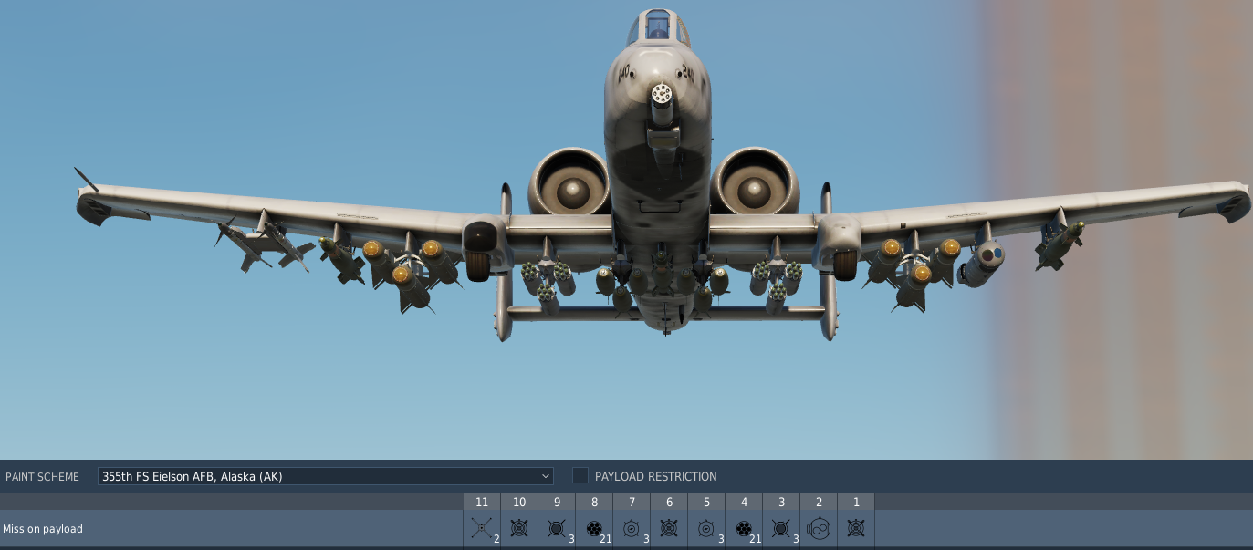Click the PAYLOAD RESTRICTION label text

point(655,477)
